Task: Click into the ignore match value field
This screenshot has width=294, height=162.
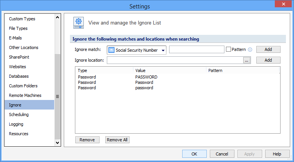Action: pos(196,49)
